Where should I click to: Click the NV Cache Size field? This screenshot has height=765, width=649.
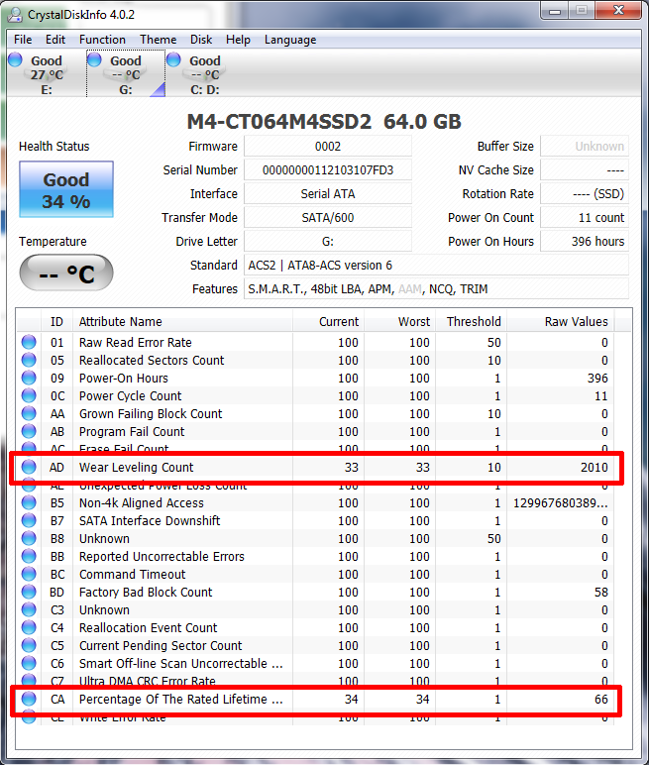585,170
